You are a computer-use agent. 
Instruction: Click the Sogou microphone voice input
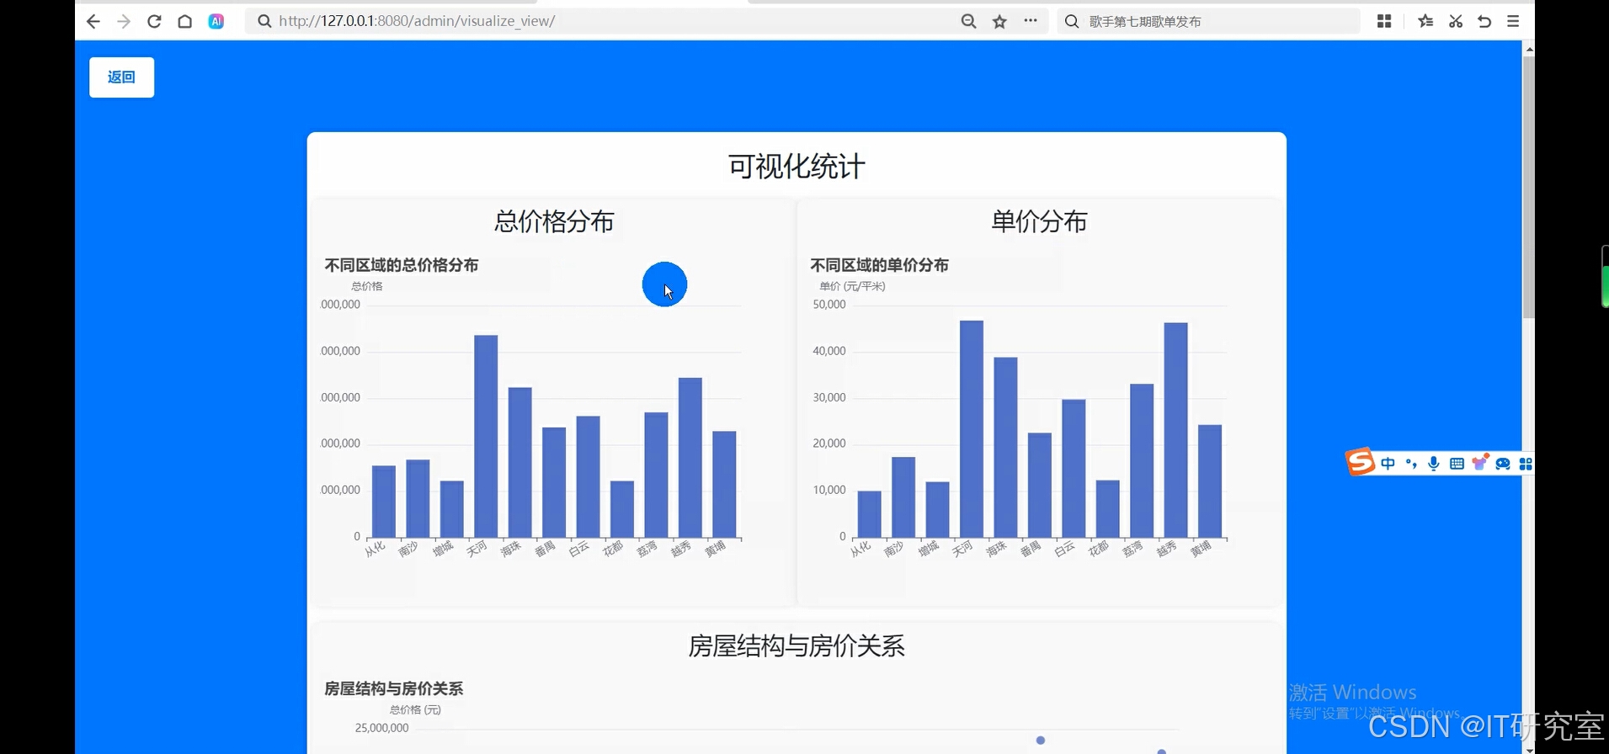pos(1434,464)
